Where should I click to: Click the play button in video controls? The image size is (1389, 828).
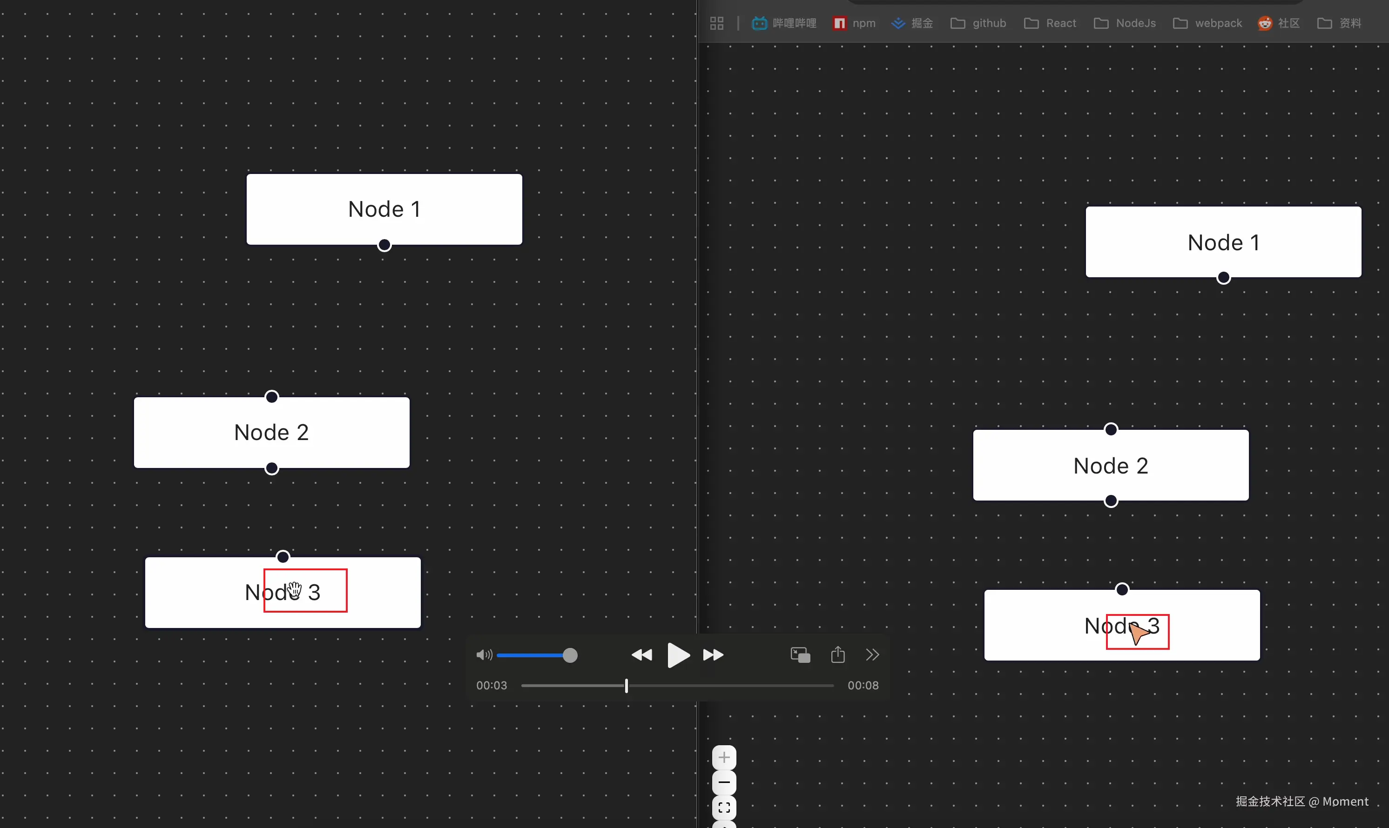[678, 655]
